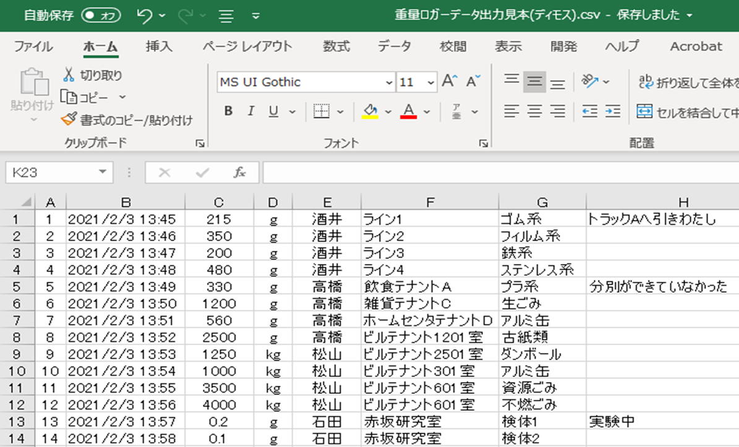Open the フォント dialog launcher
739x447 pixels.
(x=483, y=143)
